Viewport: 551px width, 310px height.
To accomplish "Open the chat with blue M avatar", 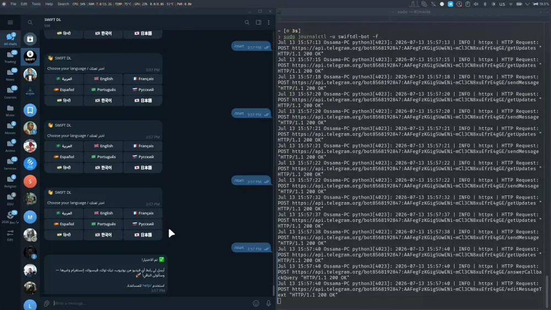I will tap(30, 217).
